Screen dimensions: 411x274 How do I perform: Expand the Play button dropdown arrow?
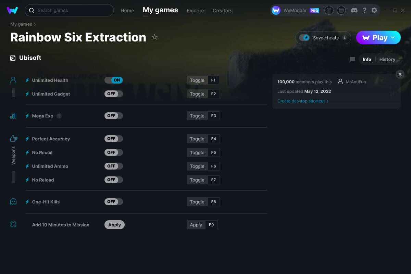point(392,37)
